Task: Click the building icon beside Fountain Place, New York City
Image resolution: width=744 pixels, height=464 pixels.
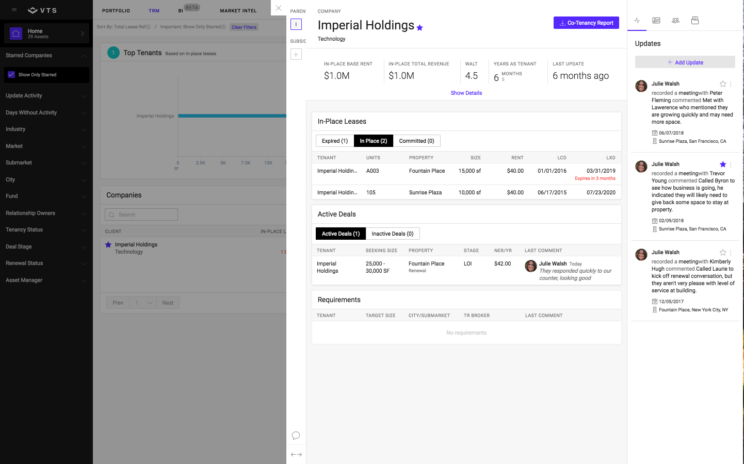Action: (x=655, y=310)
